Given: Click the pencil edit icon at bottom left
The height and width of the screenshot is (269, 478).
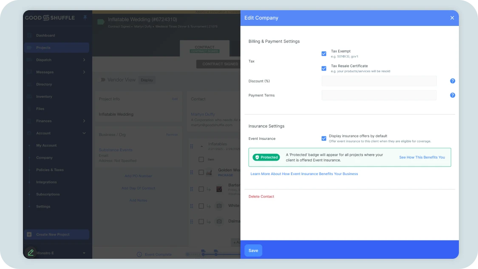Looking at the screenshot, I should tap(30, 252).
